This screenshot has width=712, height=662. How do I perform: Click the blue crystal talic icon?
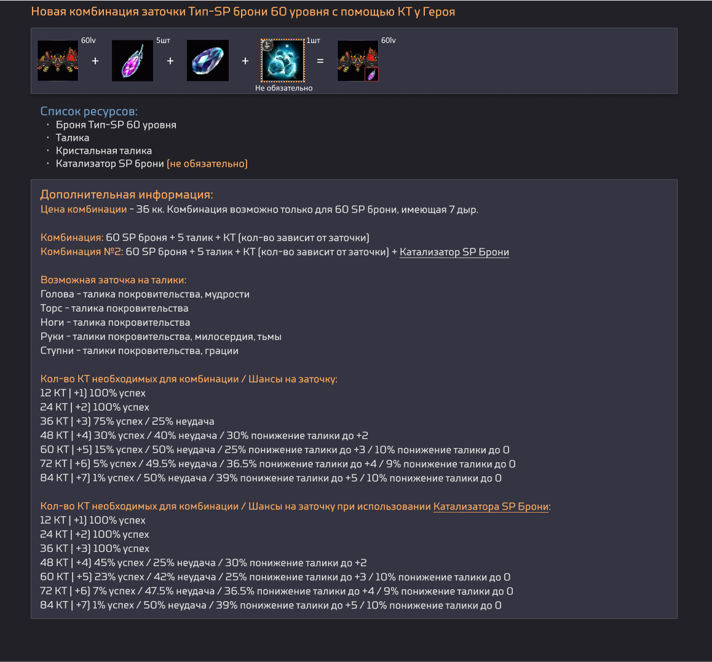coord(208,61)
